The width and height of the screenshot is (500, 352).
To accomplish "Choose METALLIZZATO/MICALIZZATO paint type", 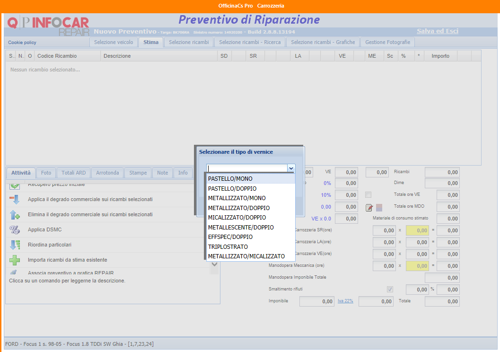I will (x=251, y=256).
